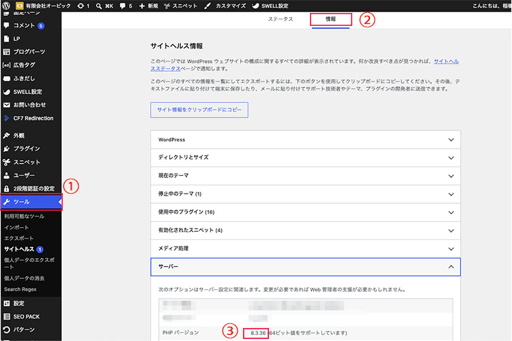Click the 設定 sliders icon
Screen dimensions: 512x341
6,303
